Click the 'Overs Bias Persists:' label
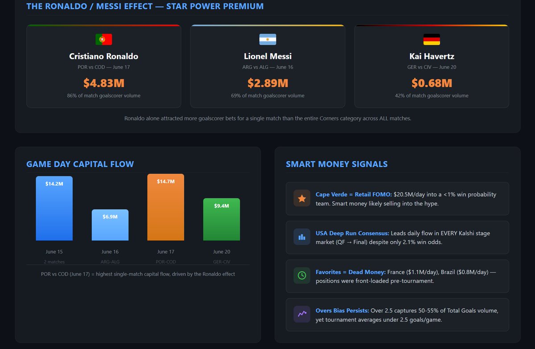The height and width of the screenshot is (349, 535). (x=342, y=311)
